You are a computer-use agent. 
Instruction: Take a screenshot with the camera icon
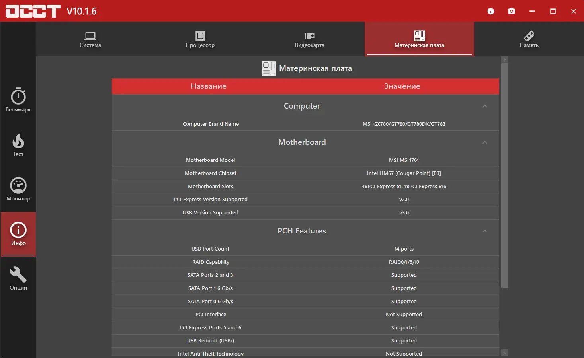coord(512,11)
